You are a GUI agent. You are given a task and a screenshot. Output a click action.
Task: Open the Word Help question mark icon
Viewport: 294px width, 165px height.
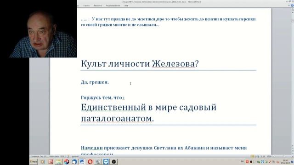pyautogui.click(x=292, y=5)
